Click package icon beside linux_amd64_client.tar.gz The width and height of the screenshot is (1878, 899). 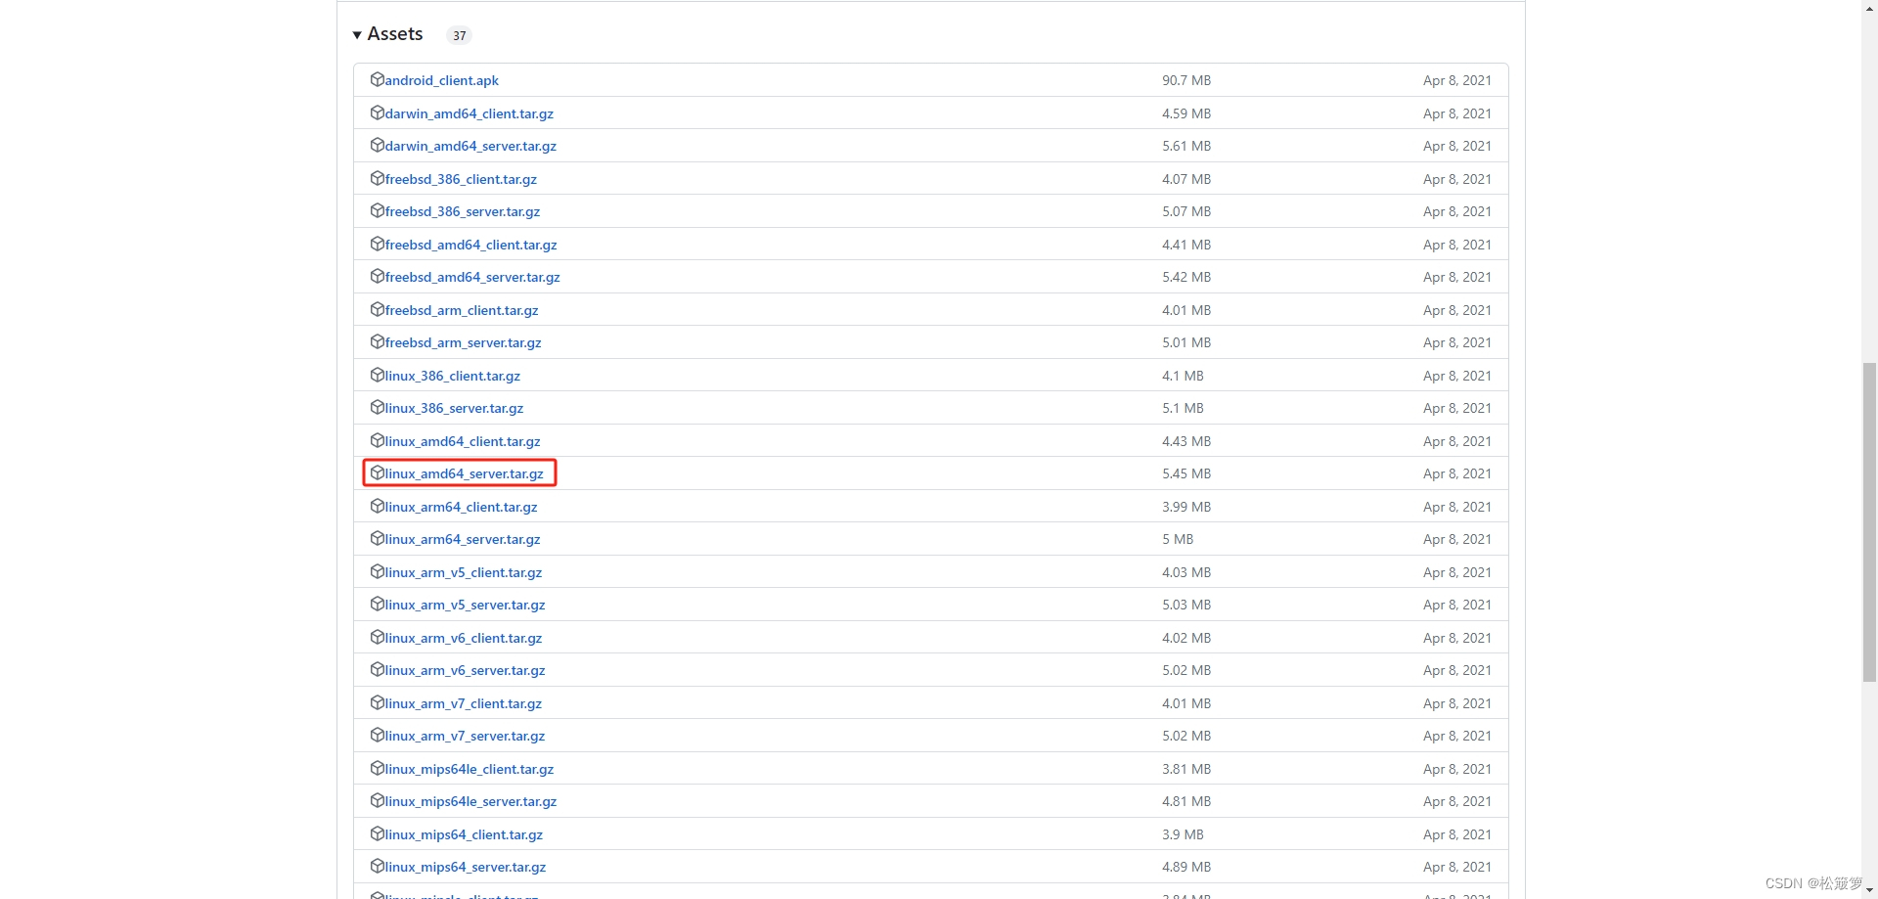click(377, 440)
